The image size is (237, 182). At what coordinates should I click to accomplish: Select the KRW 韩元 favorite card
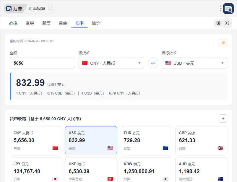(x=146, y=170)
